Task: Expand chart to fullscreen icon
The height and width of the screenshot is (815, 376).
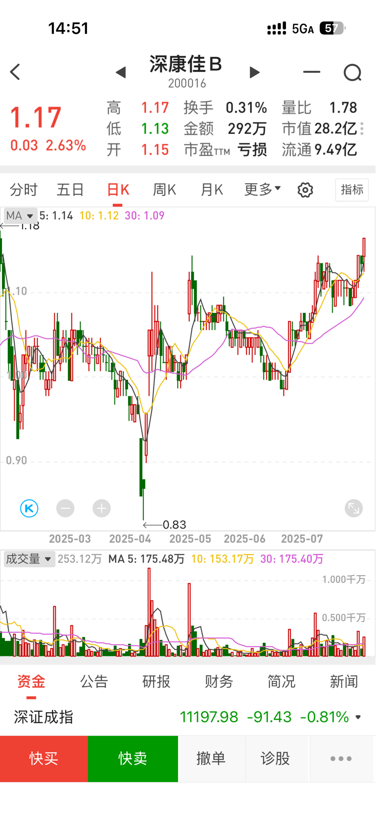Action: [x=354, y=508]
